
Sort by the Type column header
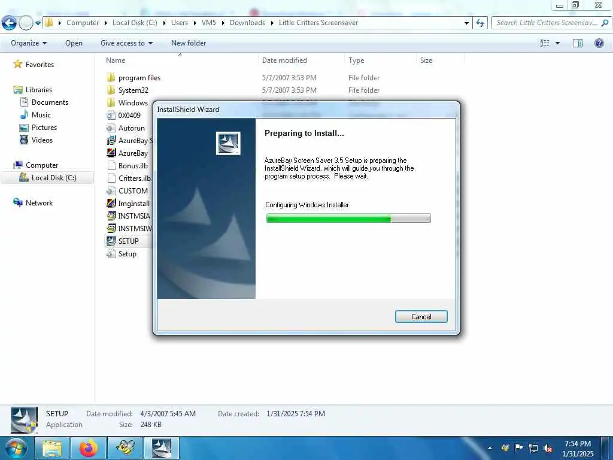pyautogui.click(x=356, y=60)
